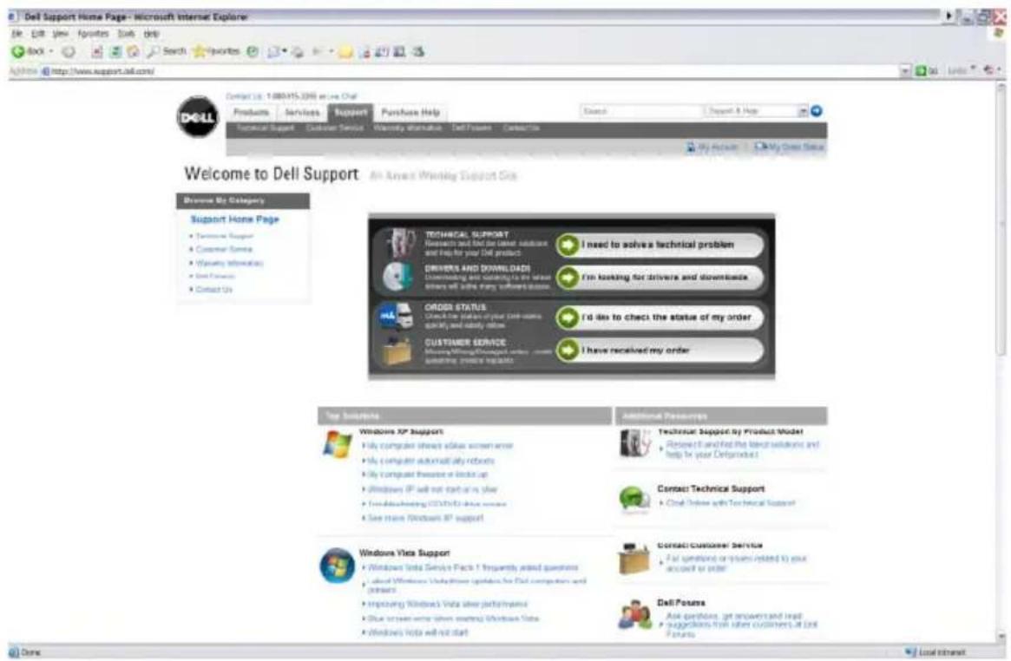Click the Dell logo
The image size is (1011, 661).
[197, 117]
